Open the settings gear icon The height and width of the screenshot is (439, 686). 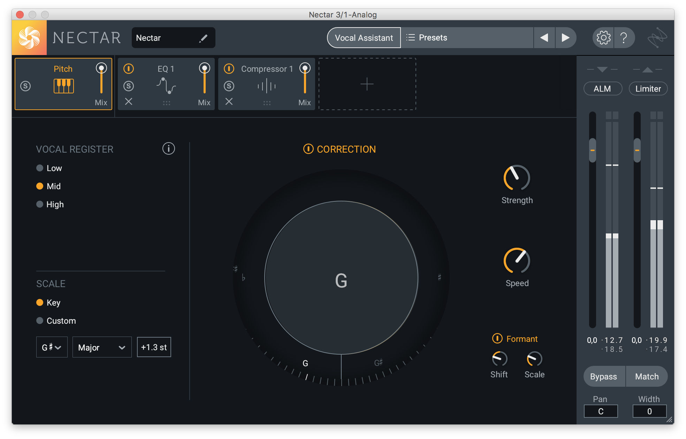pyautogui.click(x=603, y=38)
